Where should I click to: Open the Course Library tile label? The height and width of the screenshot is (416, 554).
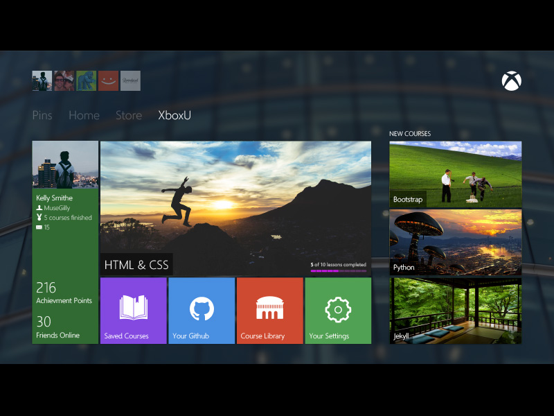262,336
